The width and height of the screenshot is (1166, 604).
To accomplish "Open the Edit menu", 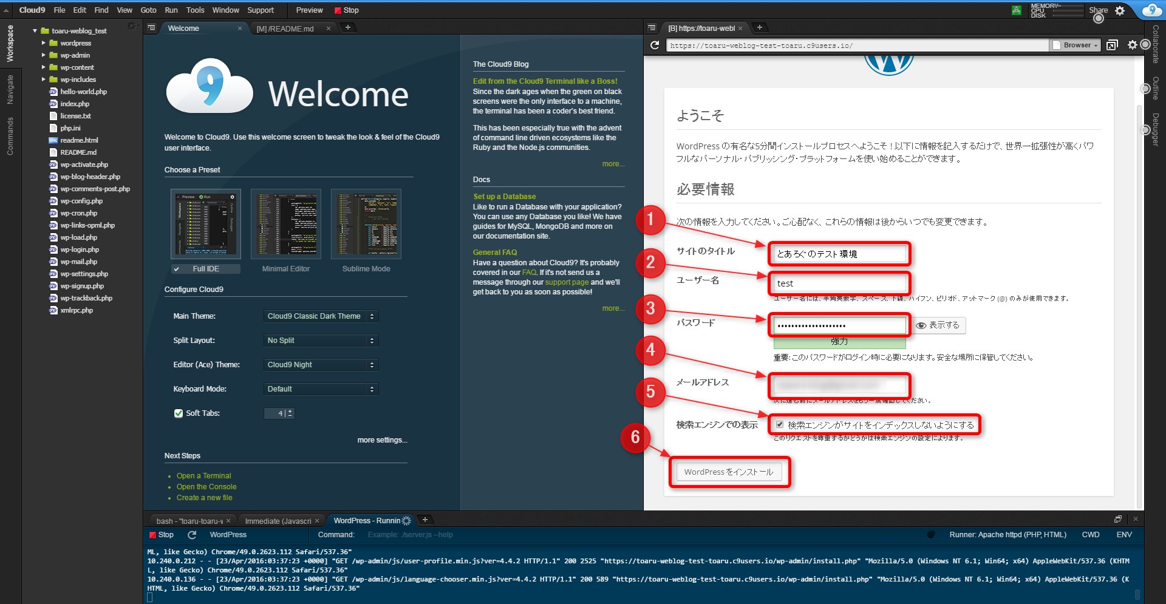I will pyautogui.click(x=80, y=10).
